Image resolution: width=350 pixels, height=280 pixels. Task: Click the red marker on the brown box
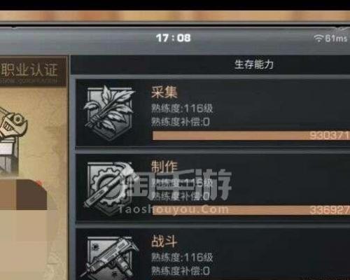click(39, 183)
